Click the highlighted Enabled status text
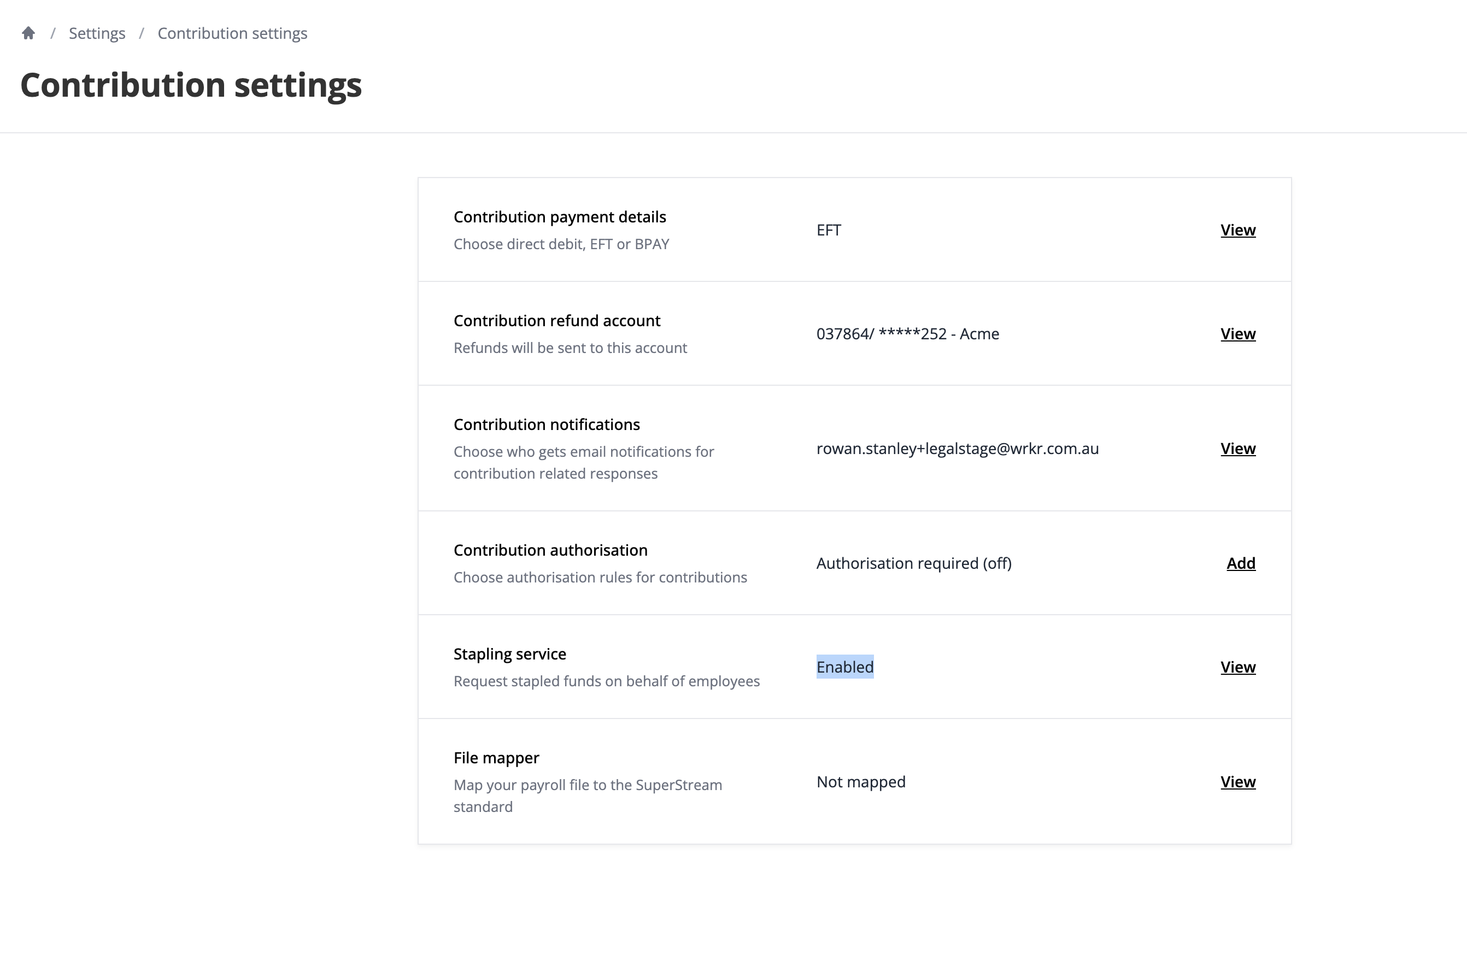1467x954 pixels. tap(845, 667)
